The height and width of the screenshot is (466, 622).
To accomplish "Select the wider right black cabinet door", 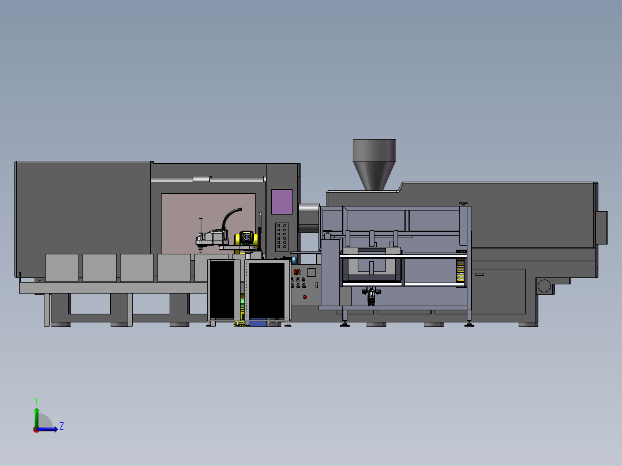I will click(267, 290).
